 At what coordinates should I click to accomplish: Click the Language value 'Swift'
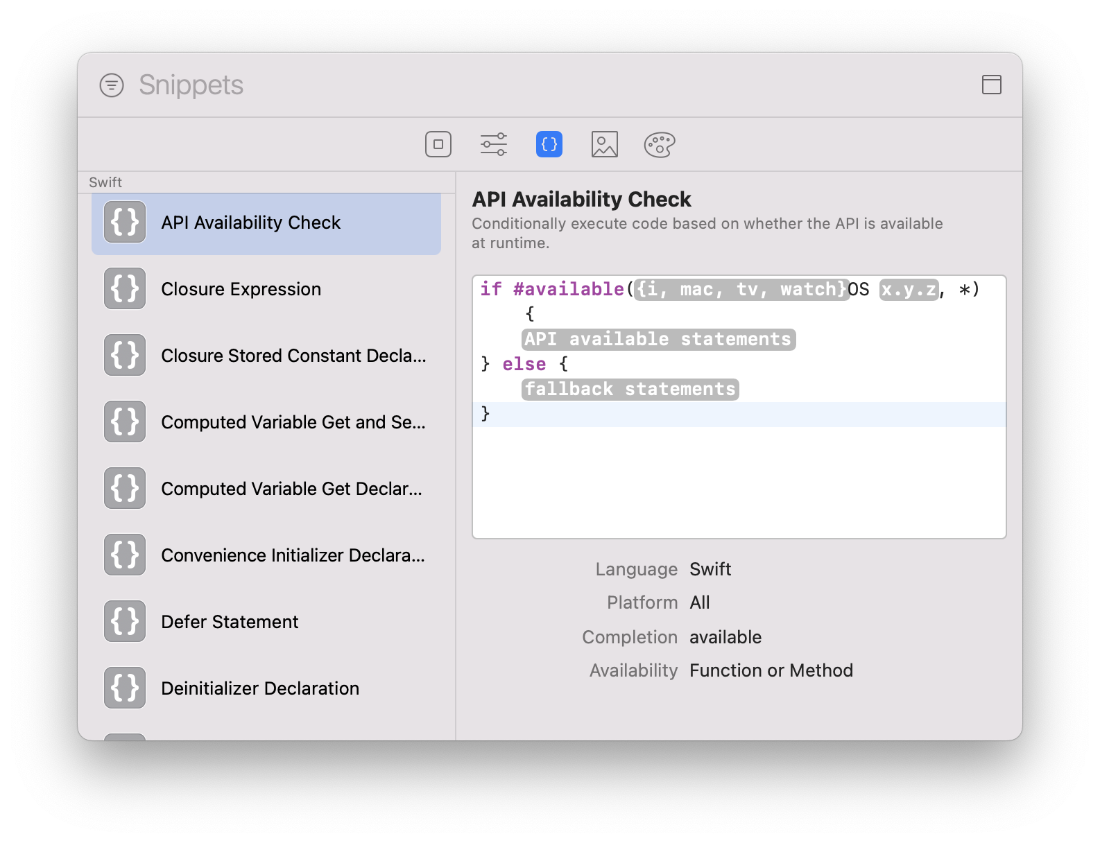click(710, 569)
